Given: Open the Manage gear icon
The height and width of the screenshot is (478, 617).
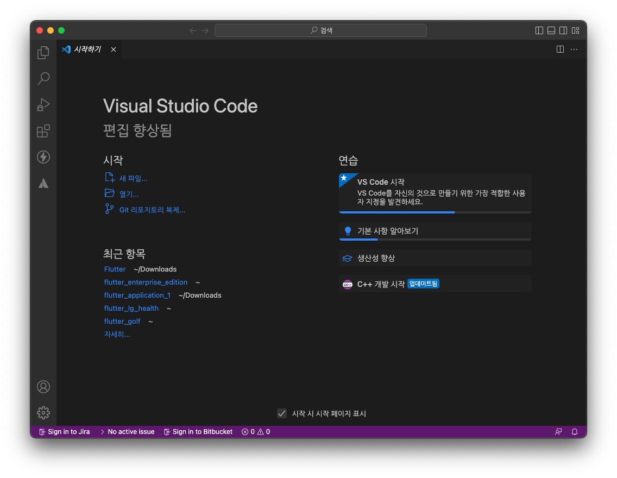Looking at the screenshot, I should [43, 413].
